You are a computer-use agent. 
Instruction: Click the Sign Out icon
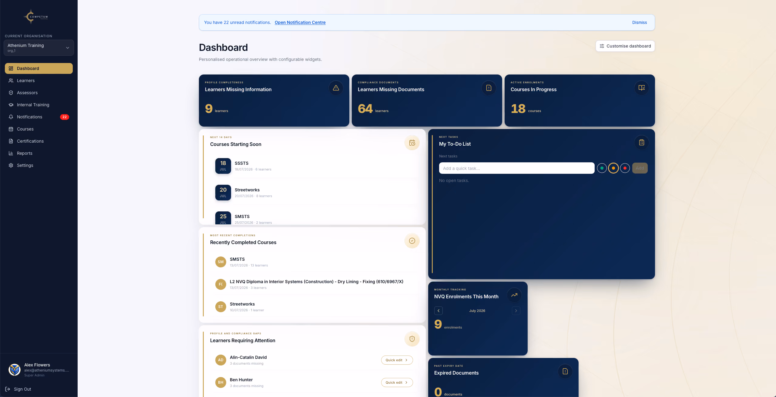tap(8, 389)
